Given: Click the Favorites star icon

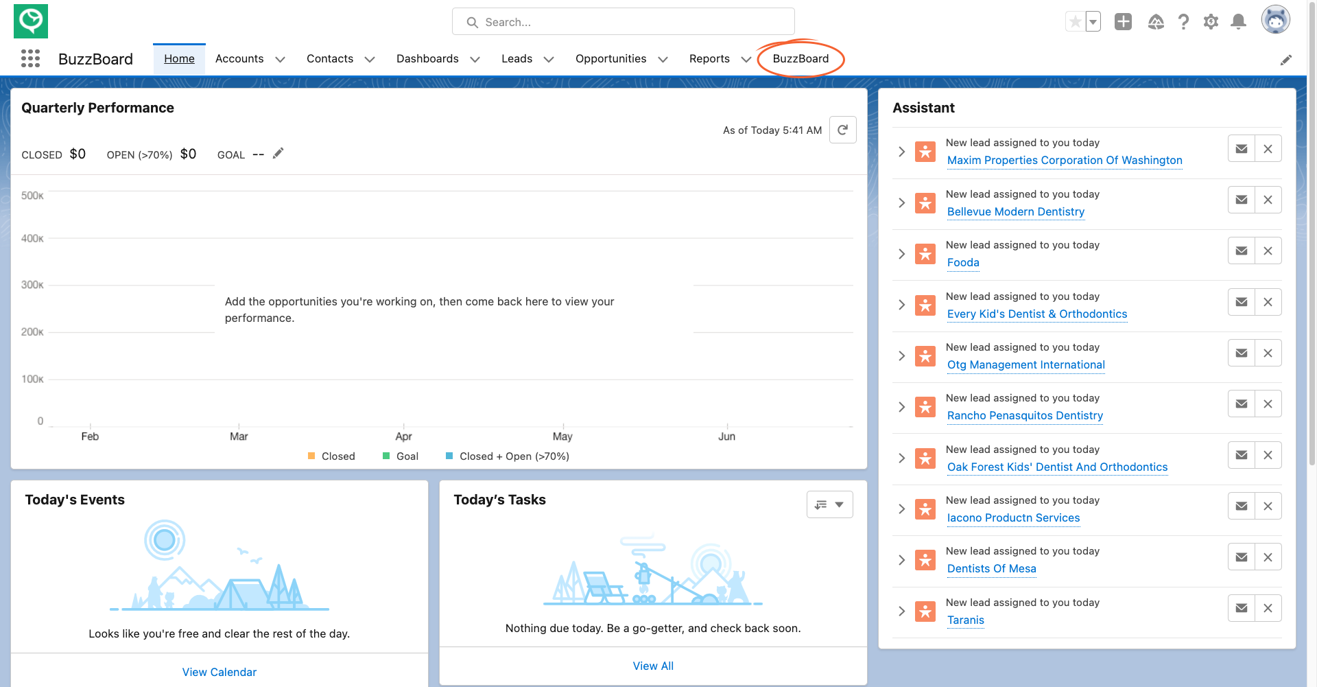Looking at the screenshot, I should (x=1075, y=22).
